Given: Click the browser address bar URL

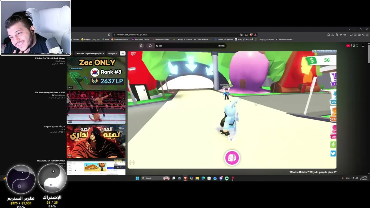Looking at the screenshot, I should click(132, 35).
